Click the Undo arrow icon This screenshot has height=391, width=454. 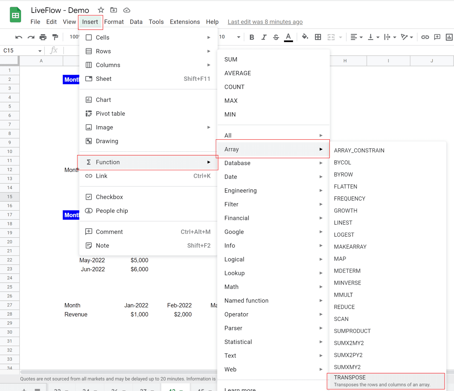pos(19,37)
